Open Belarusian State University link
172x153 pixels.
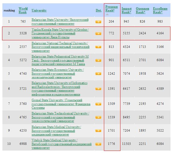pyautogui.click(x=60, y=22)
